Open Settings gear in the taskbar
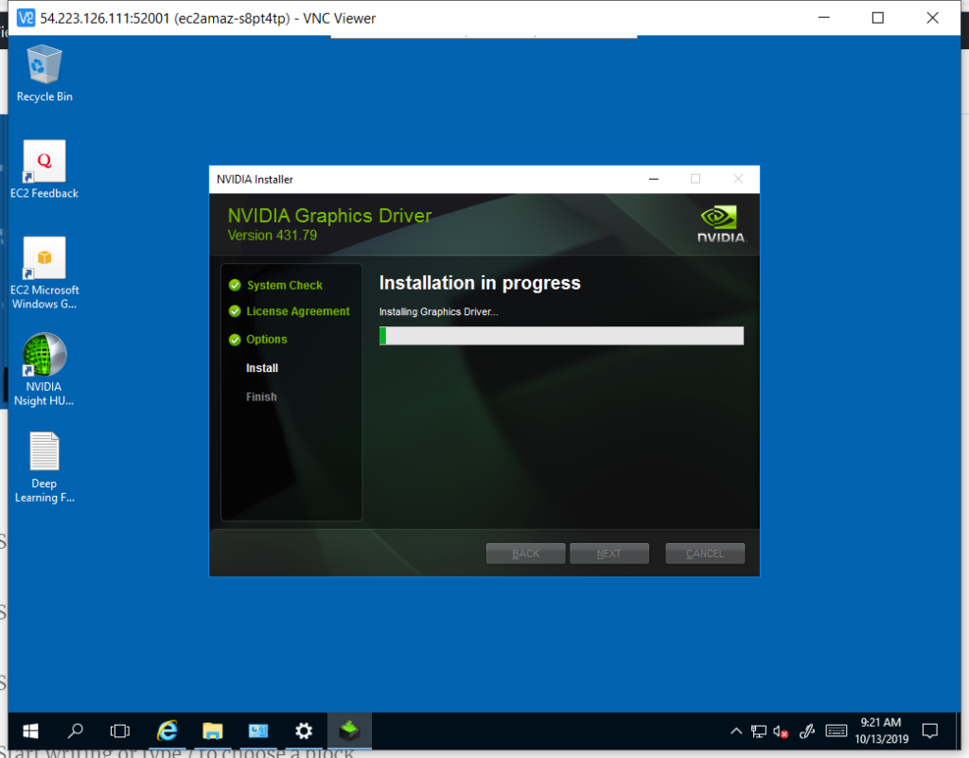 [x=304, y=731]
